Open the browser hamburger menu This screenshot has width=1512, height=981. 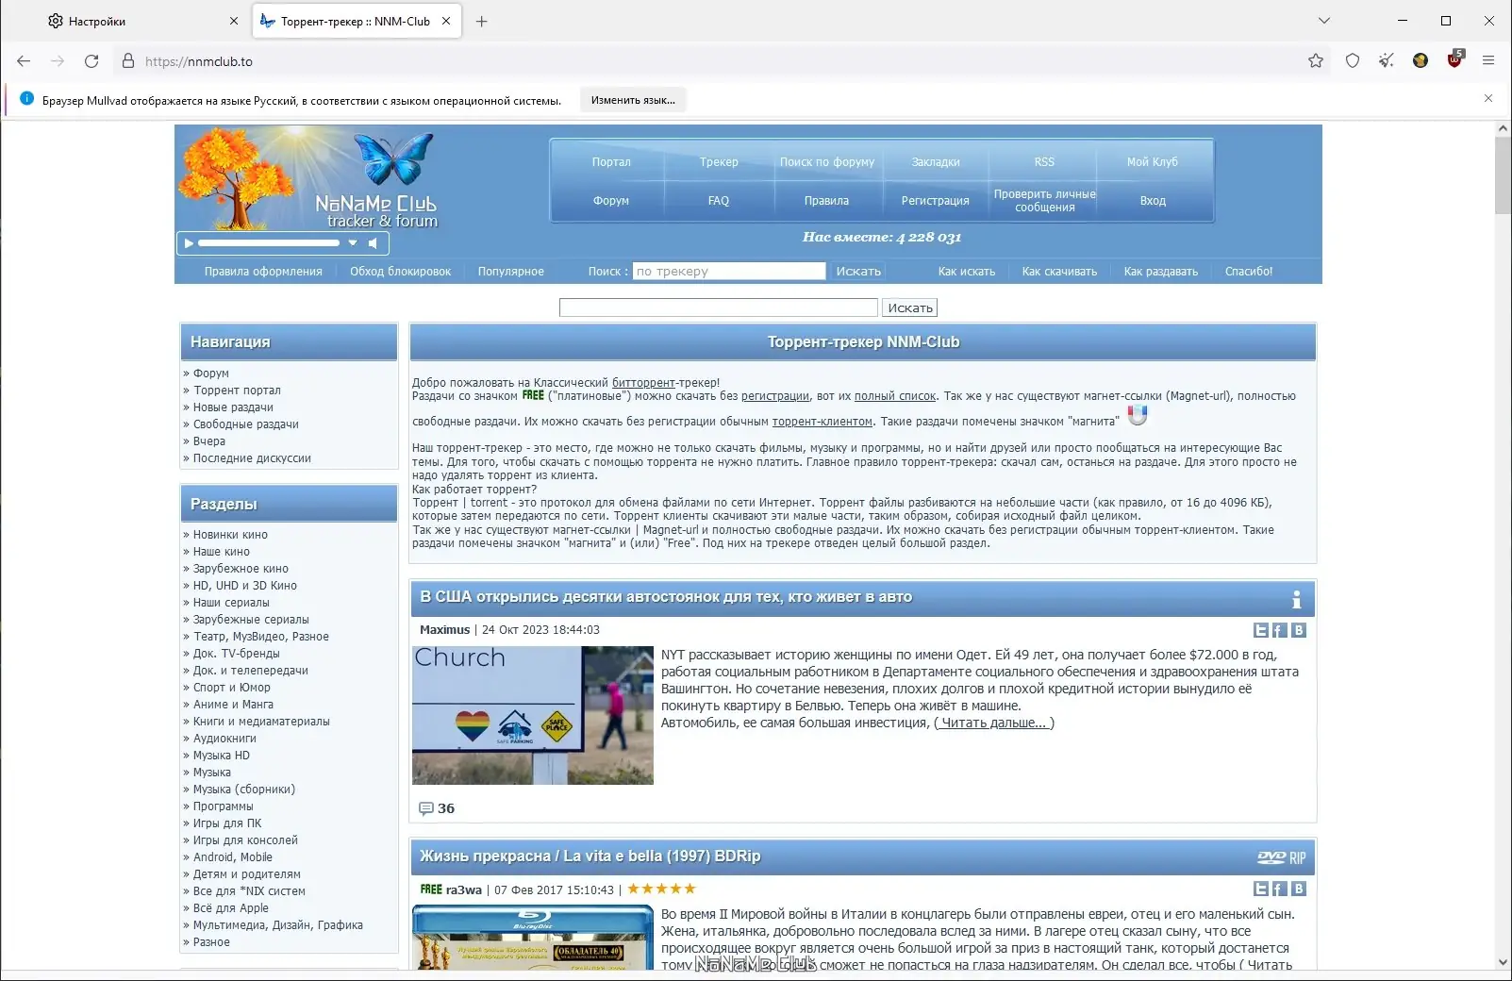(x=1488, y=61)
